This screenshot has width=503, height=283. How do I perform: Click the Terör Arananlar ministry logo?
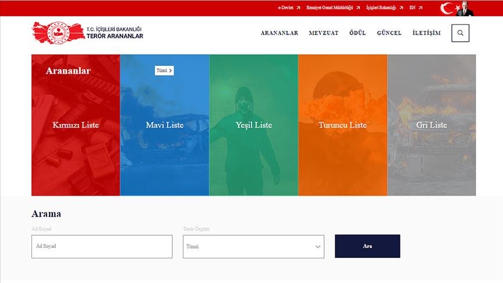(x=87, y=33)
